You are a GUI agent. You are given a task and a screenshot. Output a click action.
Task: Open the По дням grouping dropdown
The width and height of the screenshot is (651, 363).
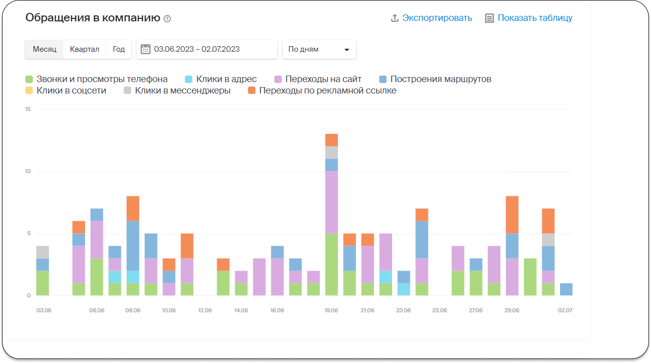319,49
